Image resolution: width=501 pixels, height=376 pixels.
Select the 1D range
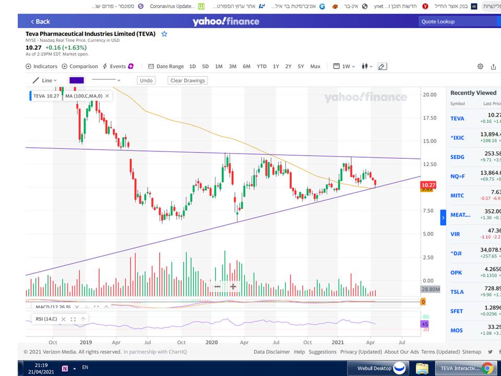tap(193, 66)
